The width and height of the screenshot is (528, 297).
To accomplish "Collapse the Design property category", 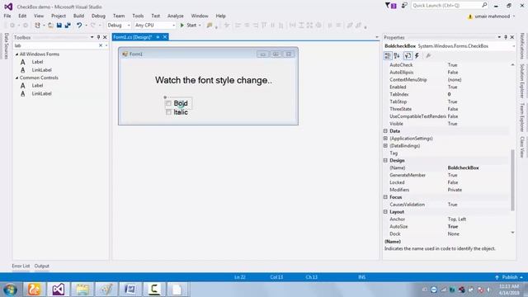I will (x=385, y=161).
